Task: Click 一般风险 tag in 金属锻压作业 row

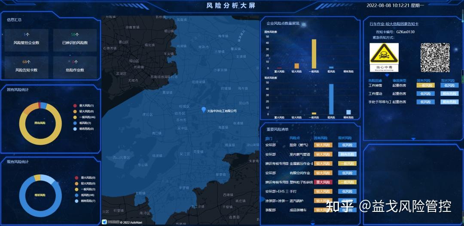Action: (347, 164)
